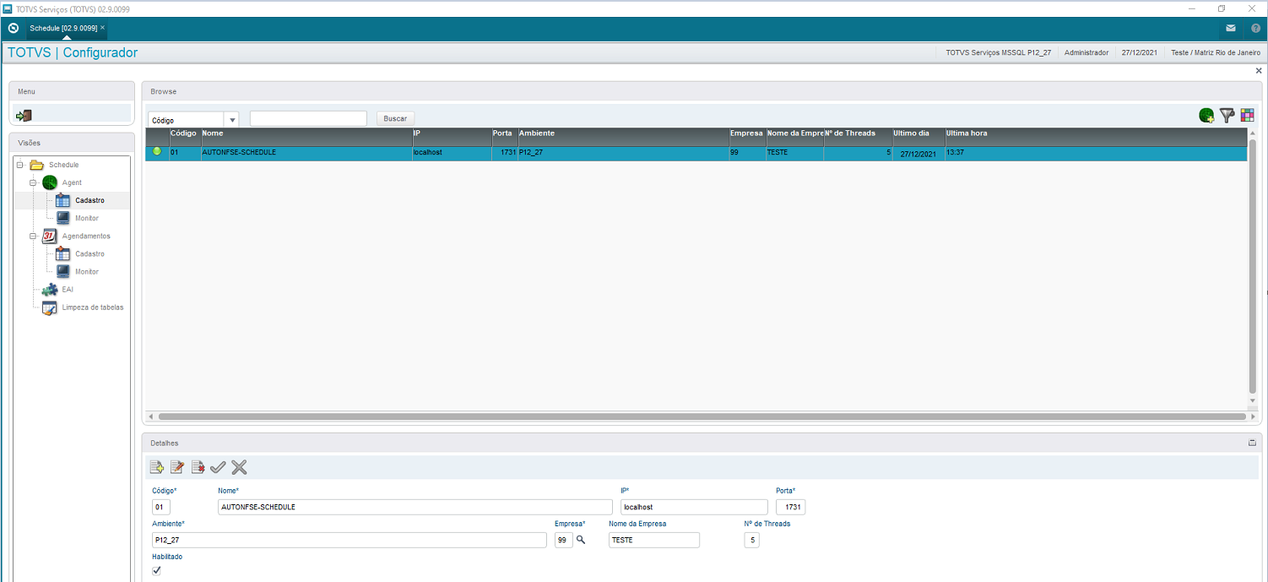Open the filter funnel icon
Screen dimensions: 1268x582
pyautogui.click(x=1227, y=116)
